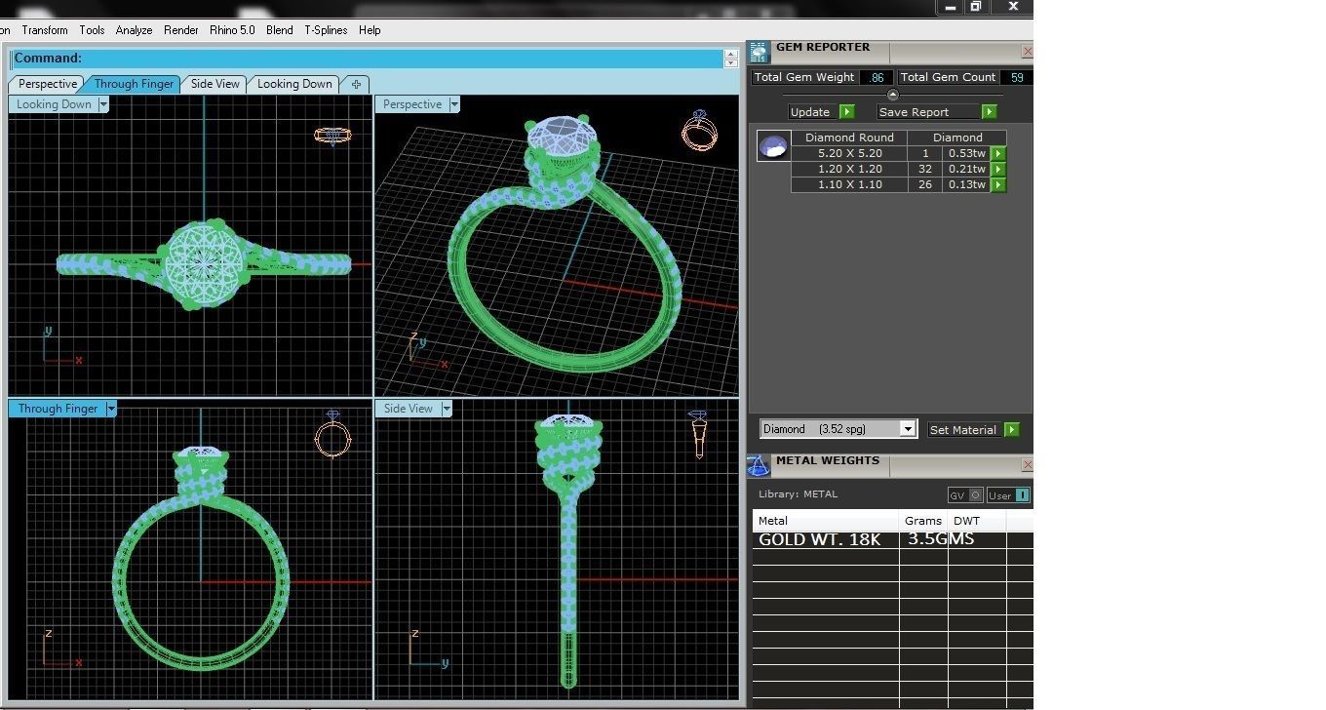The image size is (1326, 710).
Task: Click the Set Material button label
Action: (963, 429)
